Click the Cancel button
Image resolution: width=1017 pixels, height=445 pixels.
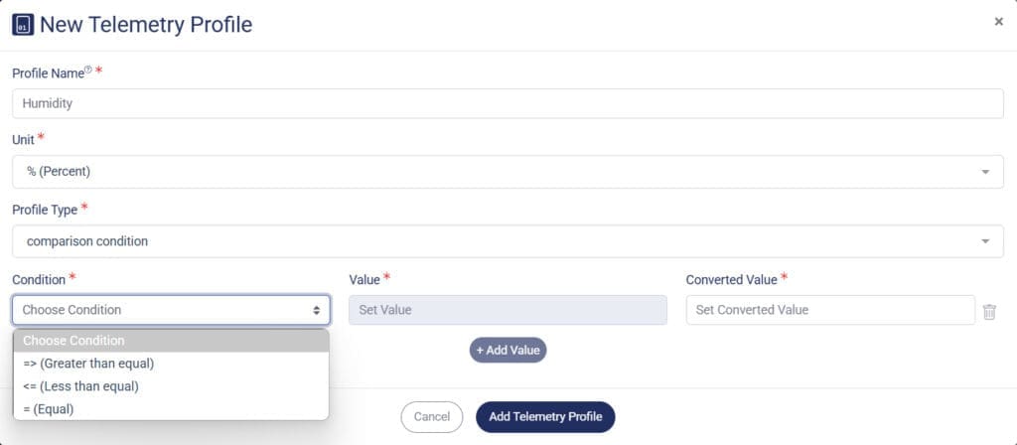[431, 417]
